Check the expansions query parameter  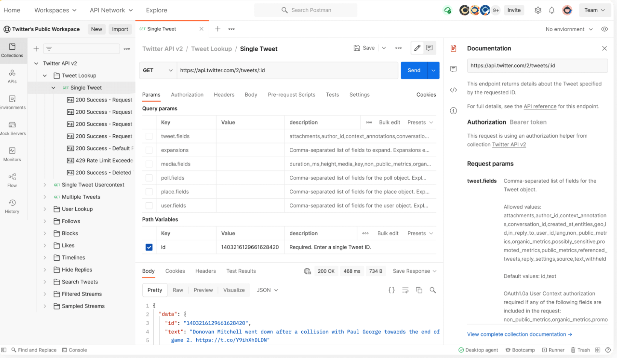[149, 150]
